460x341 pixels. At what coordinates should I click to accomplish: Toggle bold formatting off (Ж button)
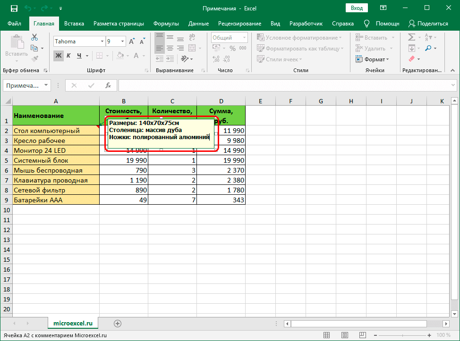pyautogui.click(x=58, y=56)
